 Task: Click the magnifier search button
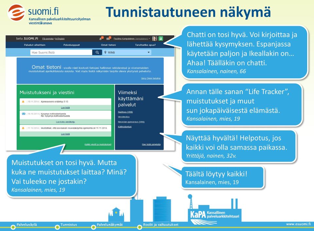tap(97, 52)
